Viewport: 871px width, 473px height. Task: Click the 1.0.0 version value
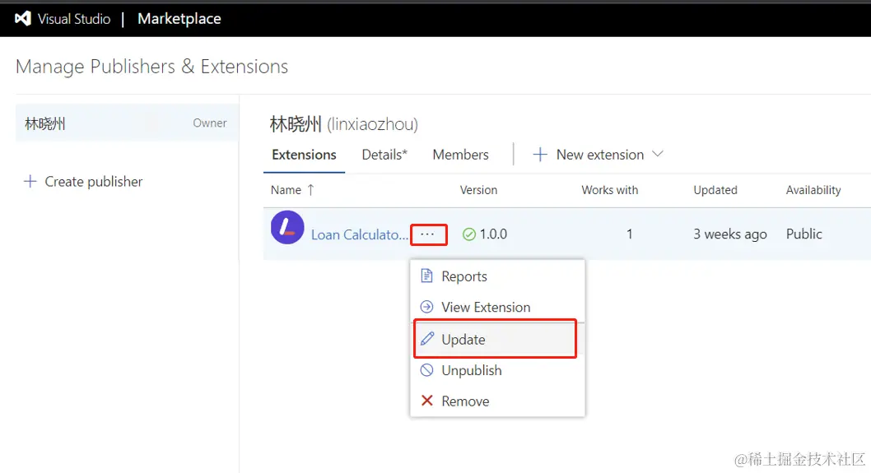[493, 234]
